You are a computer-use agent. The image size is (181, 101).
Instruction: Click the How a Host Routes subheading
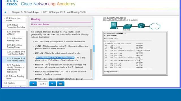40,24
